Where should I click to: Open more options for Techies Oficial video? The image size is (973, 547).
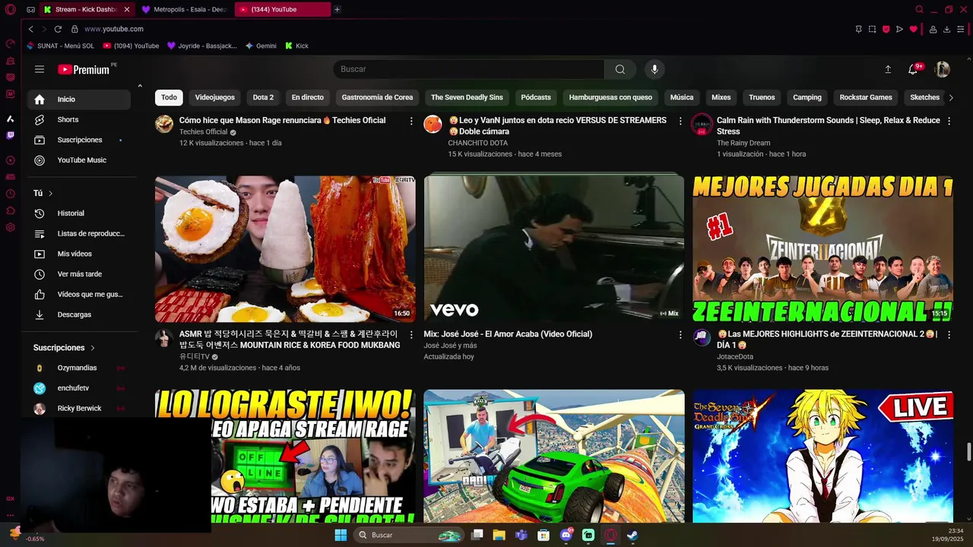[411, 121]
